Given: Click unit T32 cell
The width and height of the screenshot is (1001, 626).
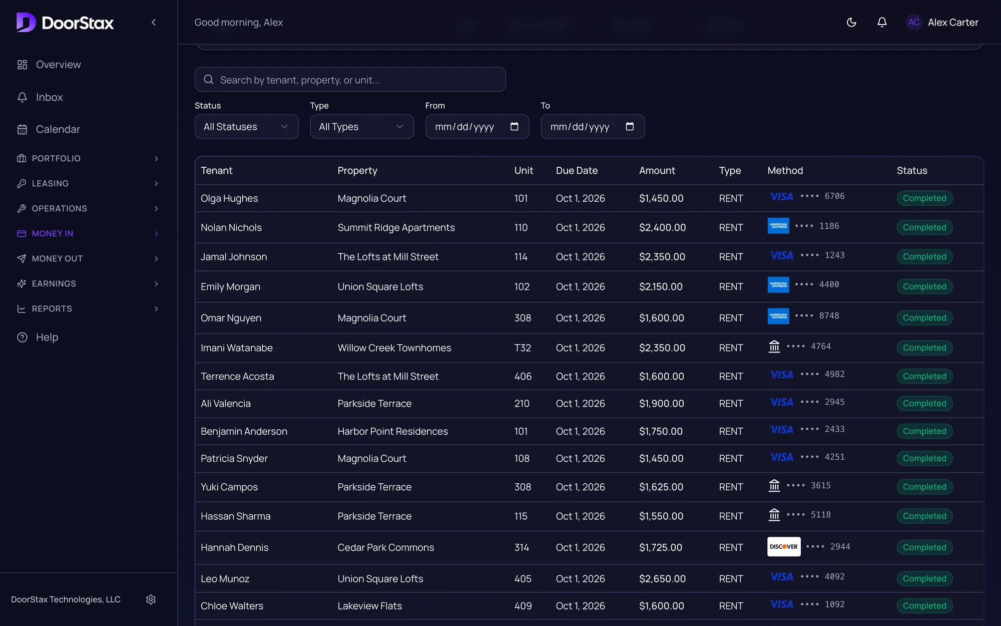Looking at the screenshot, I should coord(523,348).
